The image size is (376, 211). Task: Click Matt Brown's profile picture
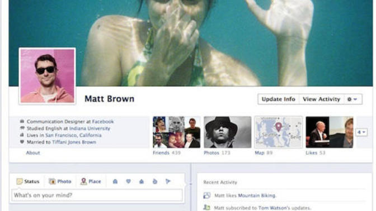pyautogui.click(x=47, y=76)
